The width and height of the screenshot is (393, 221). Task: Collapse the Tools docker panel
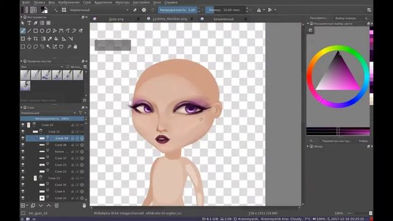coord(21,17)
